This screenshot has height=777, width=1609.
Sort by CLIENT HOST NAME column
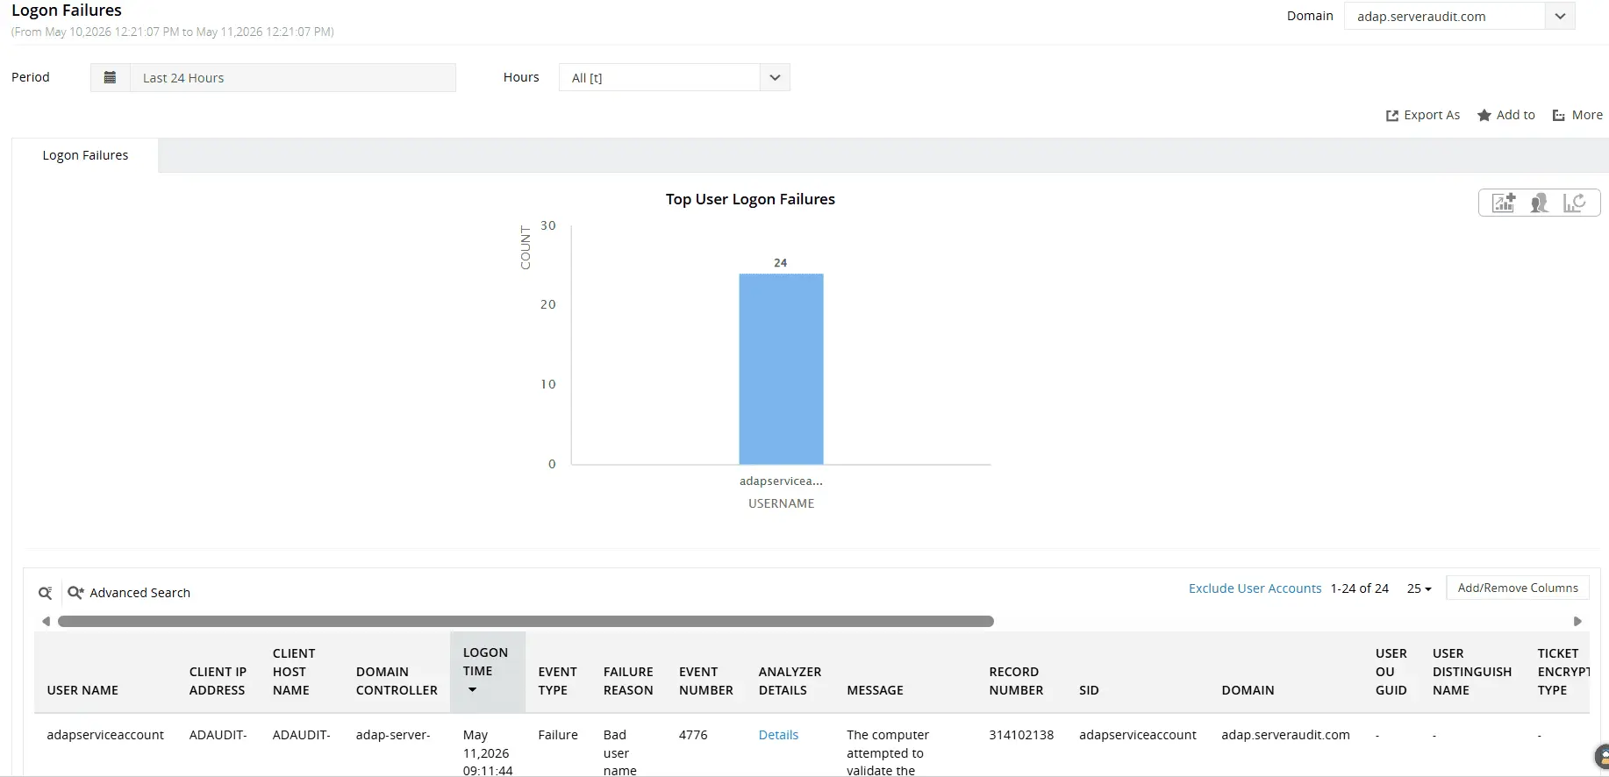click(294, 672)
